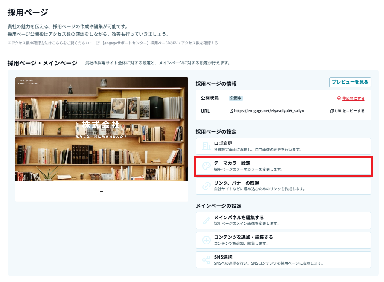The width and height of the screenshot is (384, 282).
Task: Click the red minus icon beside 非公開にする
Action: (x=339, y=98)
